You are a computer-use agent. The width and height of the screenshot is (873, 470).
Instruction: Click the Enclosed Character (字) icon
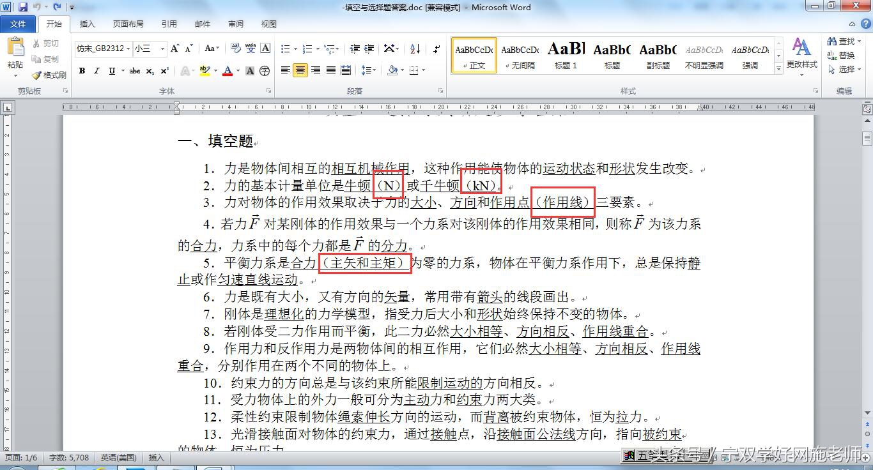pos(265,71)
